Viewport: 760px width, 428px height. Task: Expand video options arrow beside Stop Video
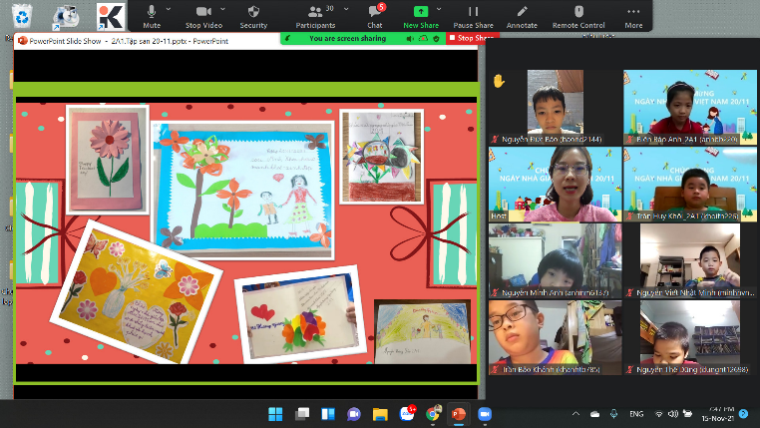(221, 9)
